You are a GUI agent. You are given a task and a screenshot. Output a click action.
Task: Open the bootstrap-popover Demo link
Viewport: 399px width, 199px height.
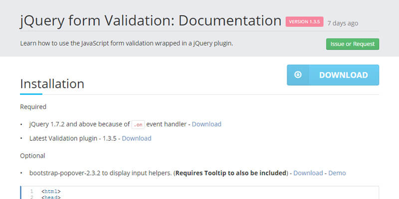point(337,173)
